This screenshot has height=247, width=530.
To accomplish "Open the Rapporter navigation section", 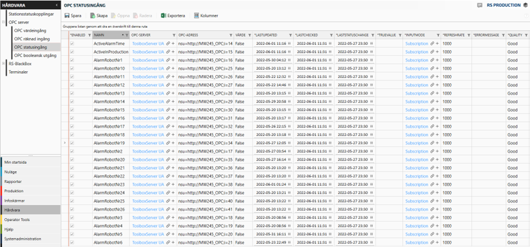I will click(x=13, y=181).
